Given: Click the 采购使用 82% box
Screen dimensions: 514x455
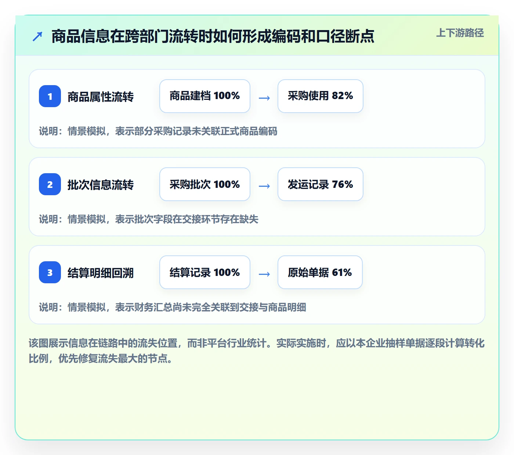Looking at the screenshot, I should click(321, 96).
